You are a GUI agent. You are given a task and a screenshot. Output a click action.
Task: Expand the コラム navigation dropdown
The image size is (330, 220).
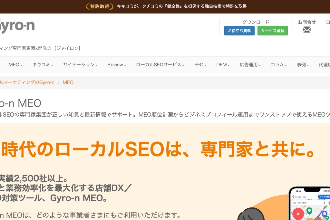pyautogui.click(x=279, y=65)
